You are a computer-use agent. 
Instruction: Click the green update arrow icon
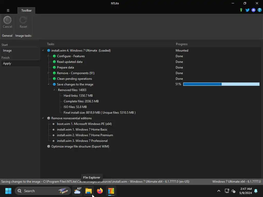point(241,10)
